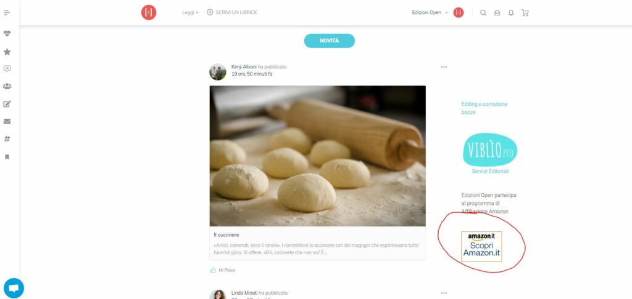
Task: Expand the Edizioni Open account dropdown
Action: 430,12
